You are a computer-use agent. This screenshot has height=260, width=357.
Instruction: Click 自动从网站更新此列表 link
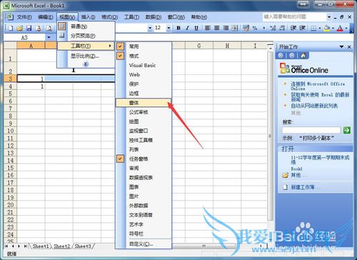click(314, 106)
